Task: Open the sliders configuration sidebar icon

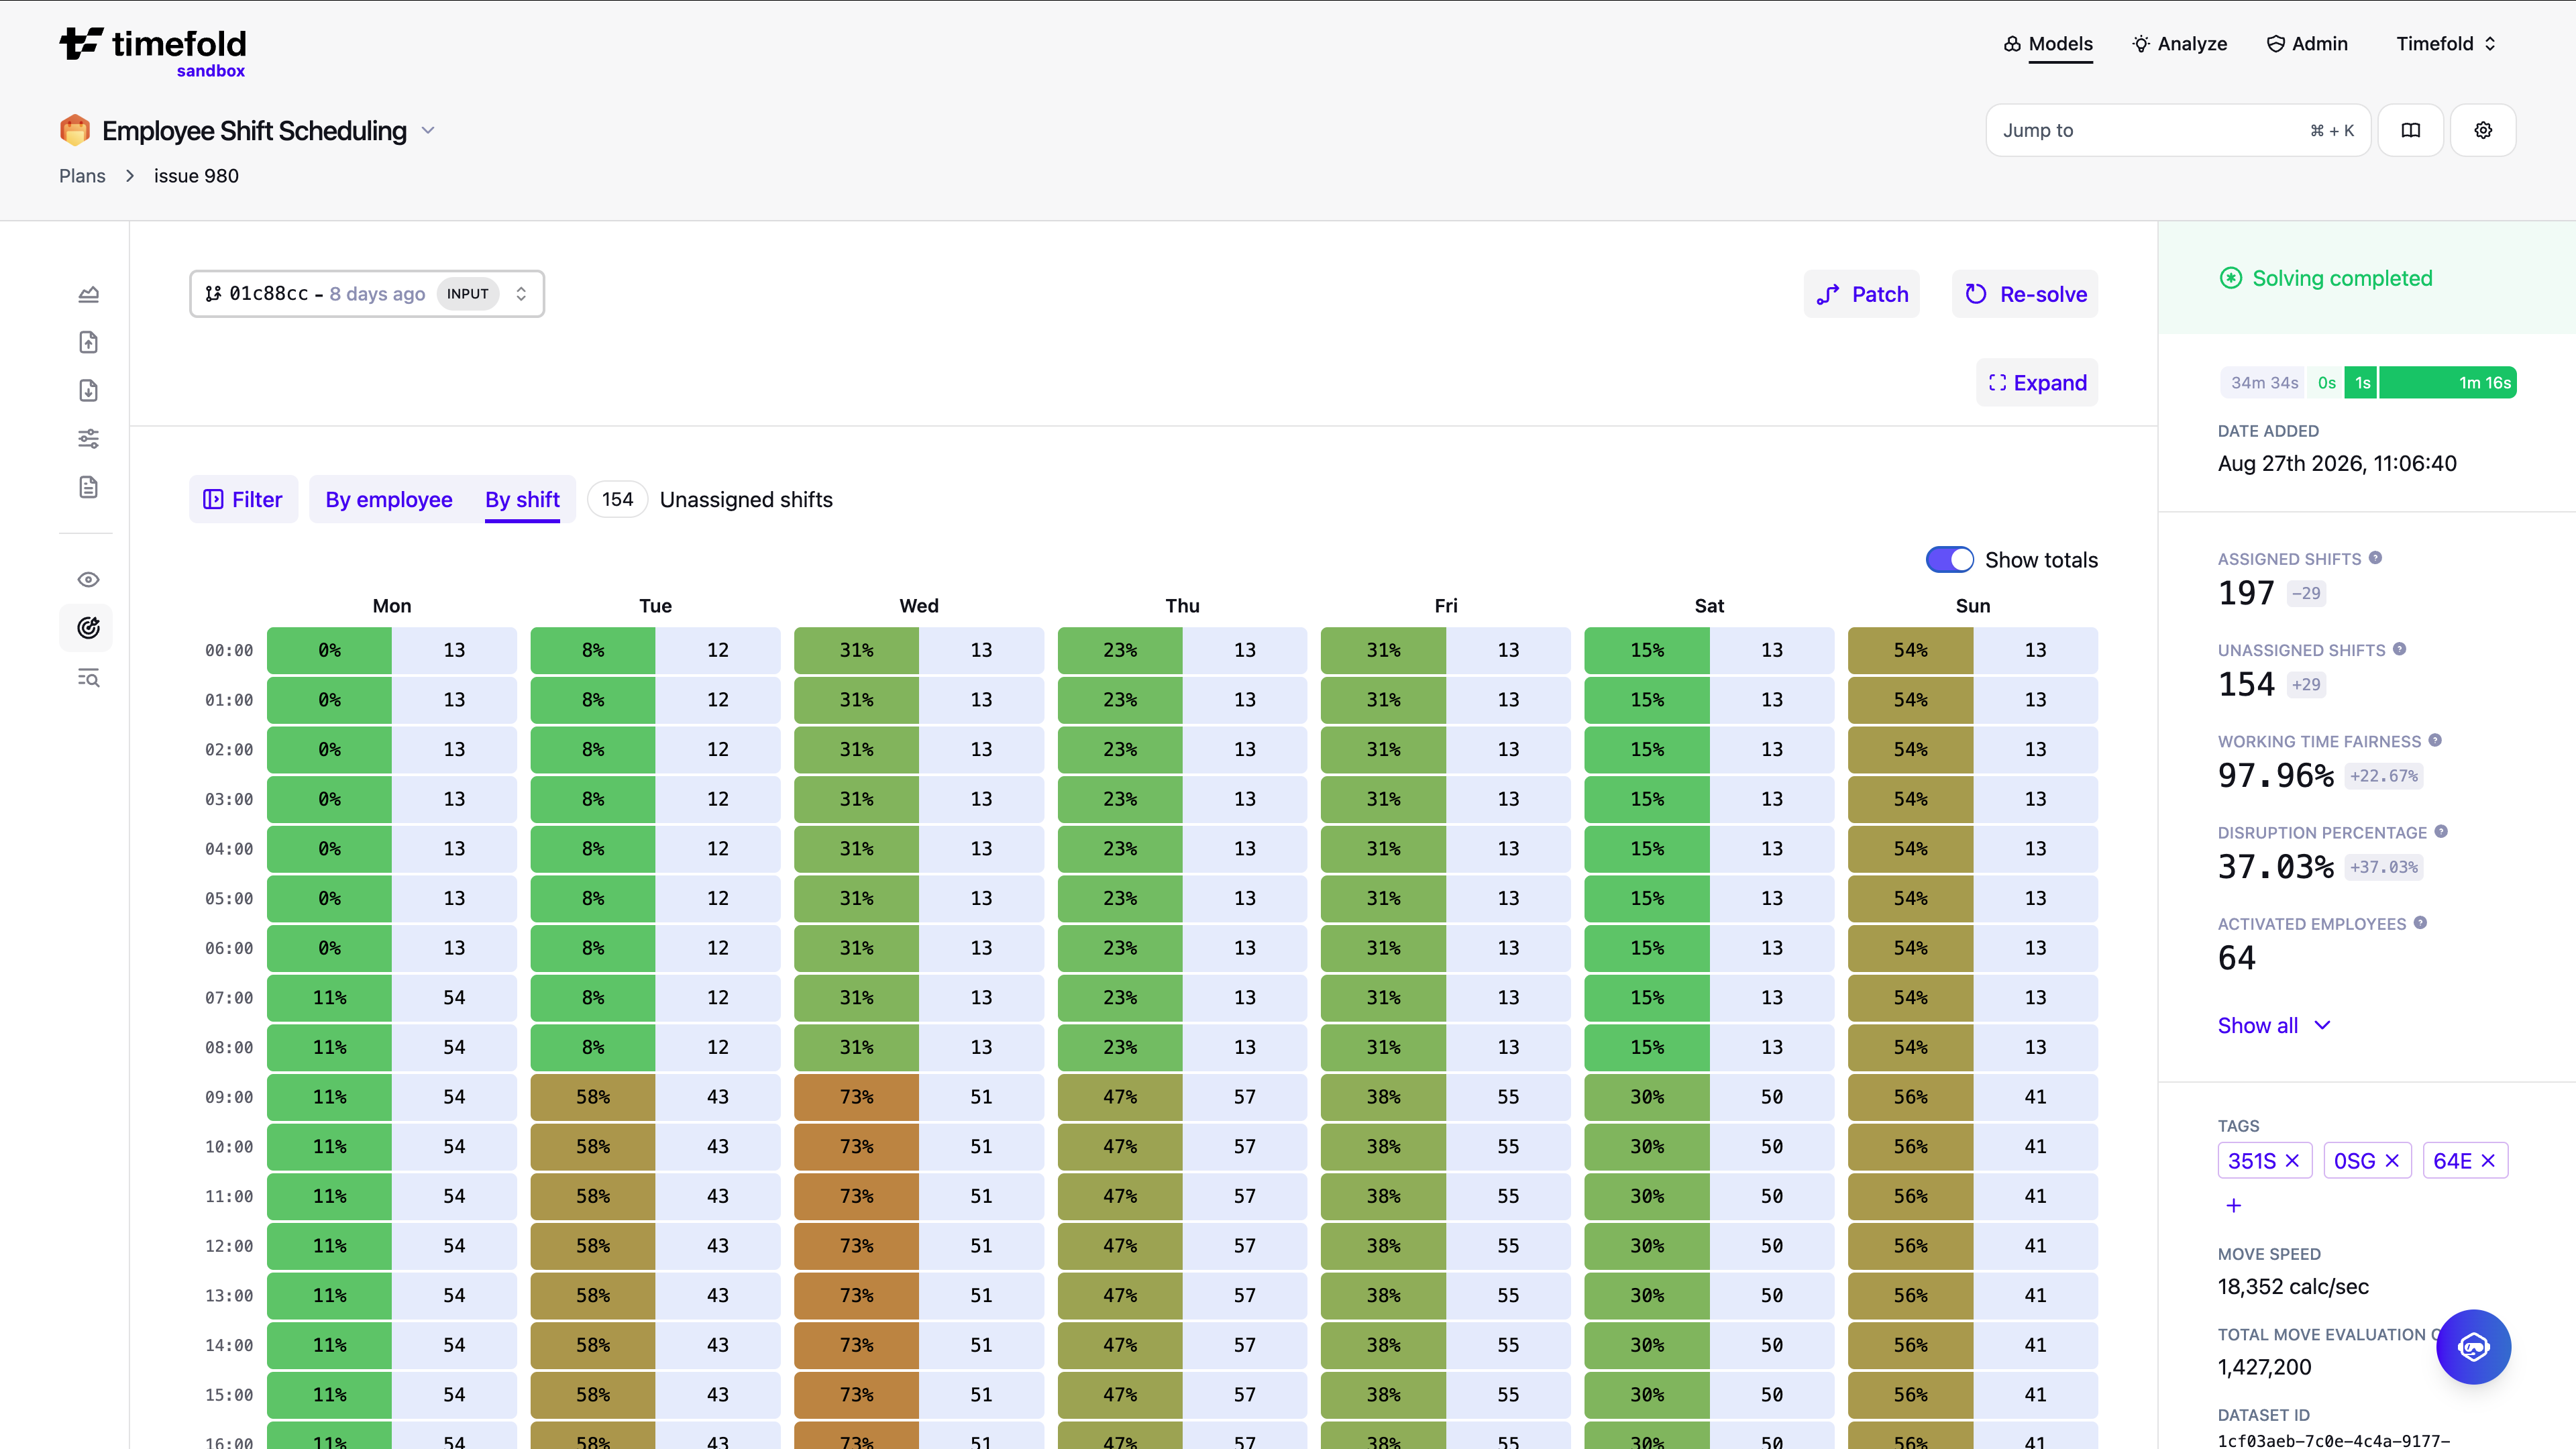Action: pos(88,438)
